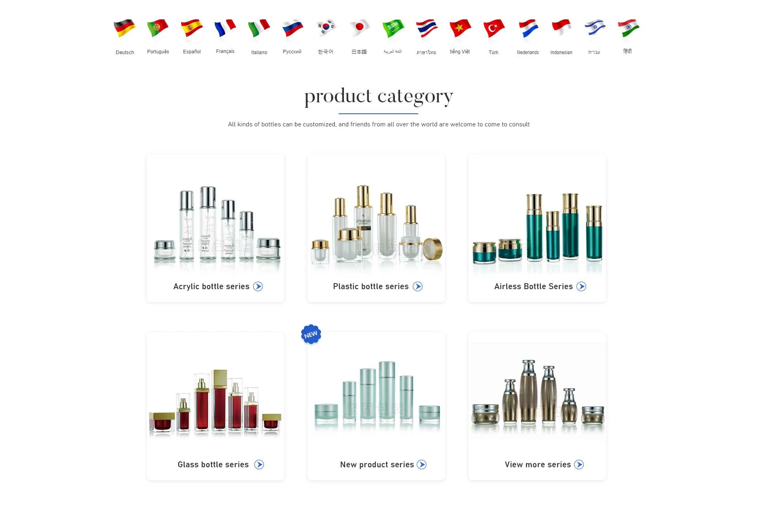The height and width of the screenshot is (519, 759).
Task: Switch language via the Spanish flag
Action: click(x=192, y=28)
